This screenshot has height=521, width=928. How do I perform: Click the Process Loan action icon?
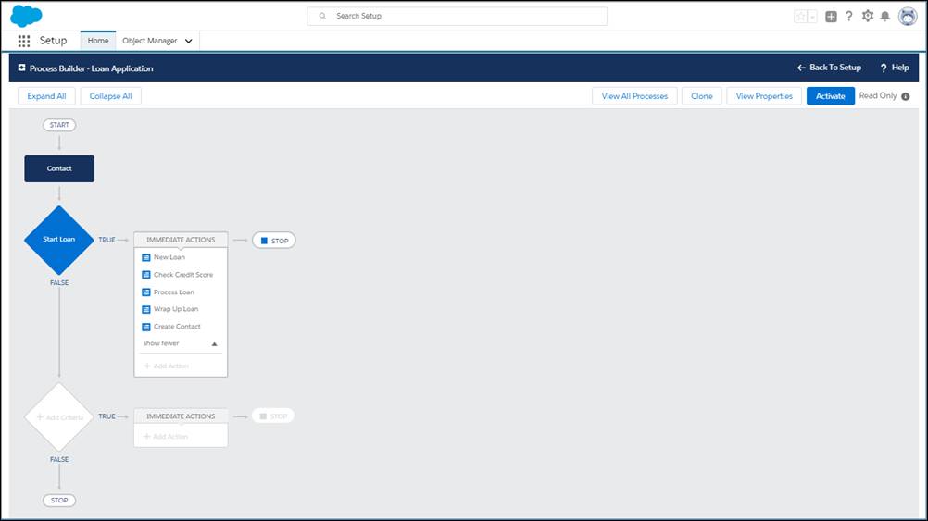(x=146, y=292)
